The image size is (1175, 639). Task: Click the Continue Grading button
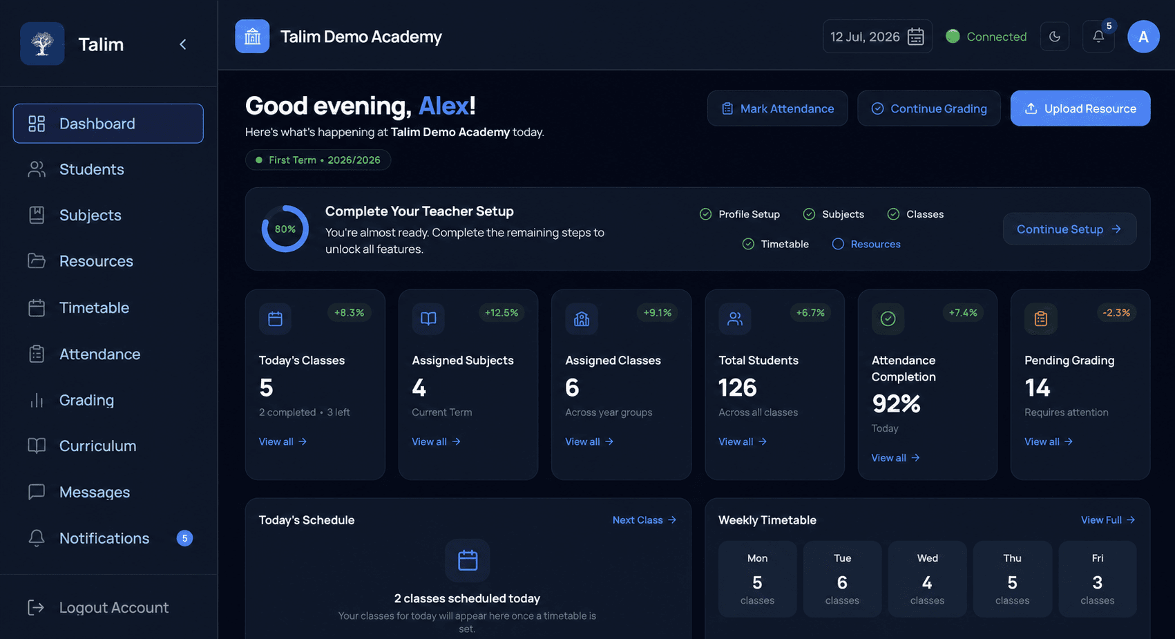coord(928,108)
